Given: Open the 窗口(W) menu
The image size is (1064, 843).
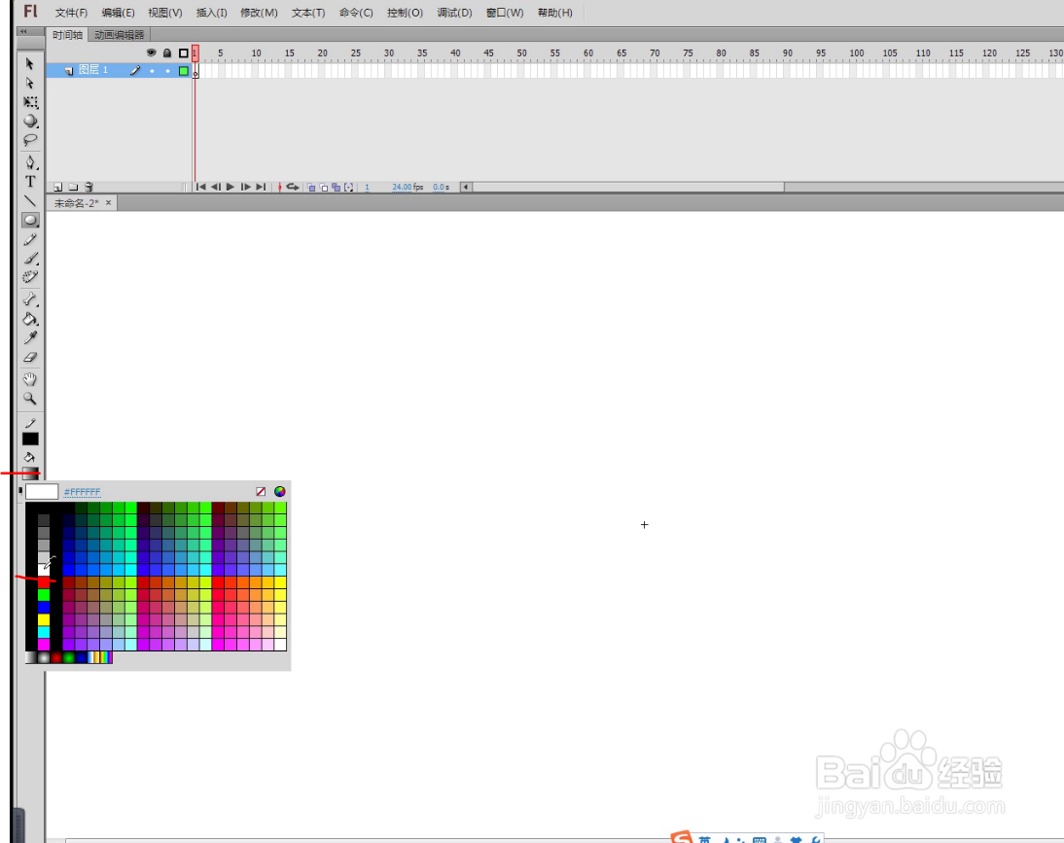Looking at the screenshot, I should coord(503,13).
